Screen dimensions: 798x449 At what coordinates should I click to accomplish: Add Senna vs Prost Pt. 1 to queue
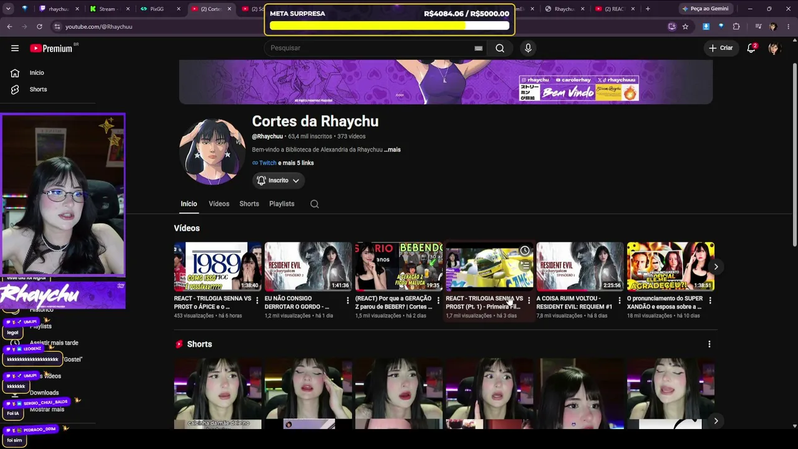click(525, 265)
